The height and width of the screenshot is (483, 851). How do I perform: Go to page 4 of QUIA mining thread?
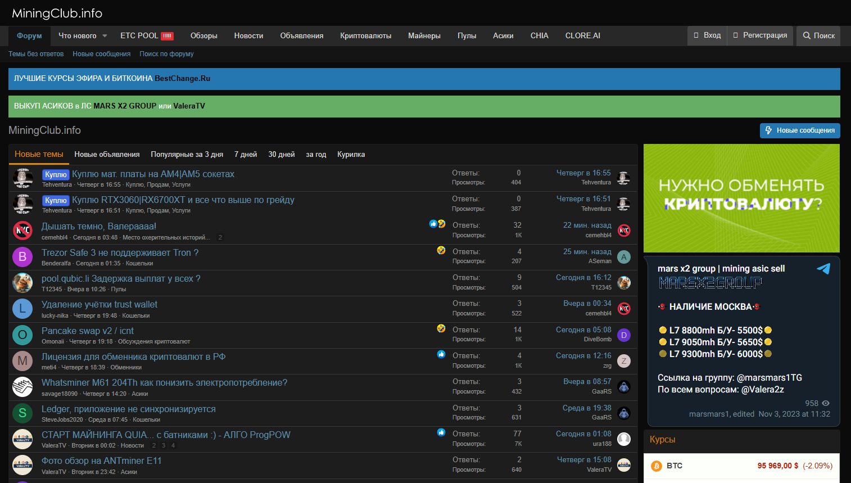[x=173, y=445]
